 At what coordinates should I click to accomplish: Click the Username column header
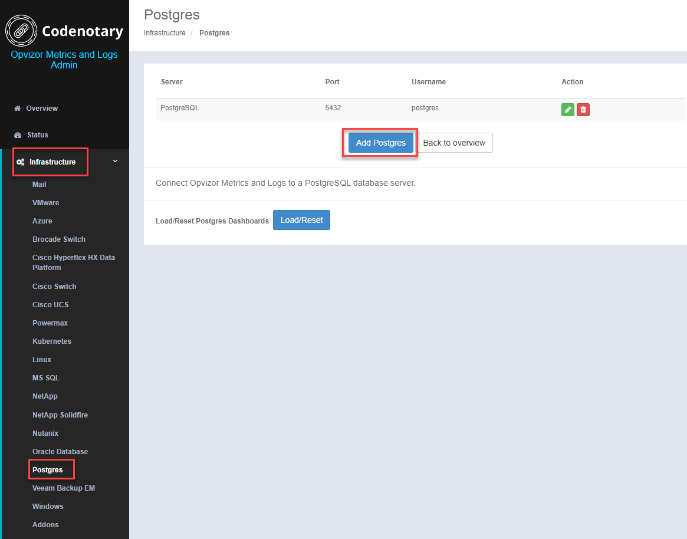(x=429, y=82)
